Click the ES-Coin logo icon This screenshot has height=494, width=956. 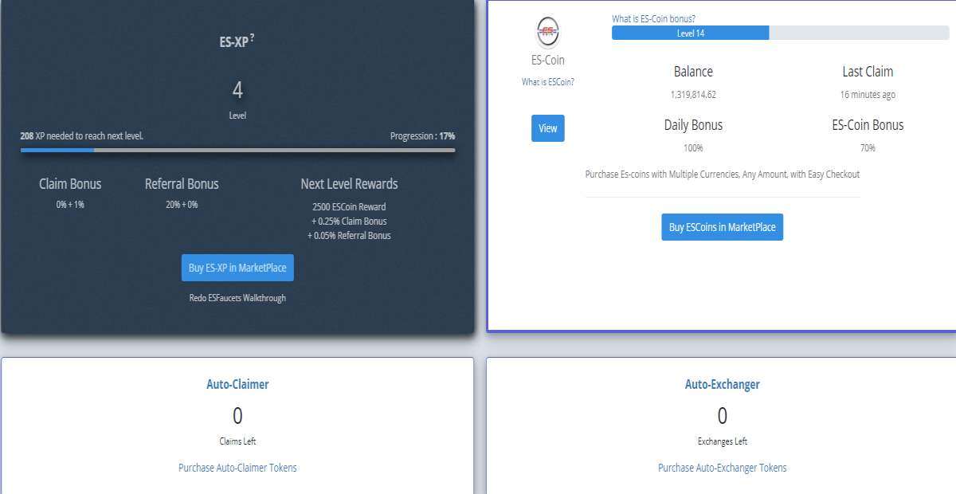547,33
